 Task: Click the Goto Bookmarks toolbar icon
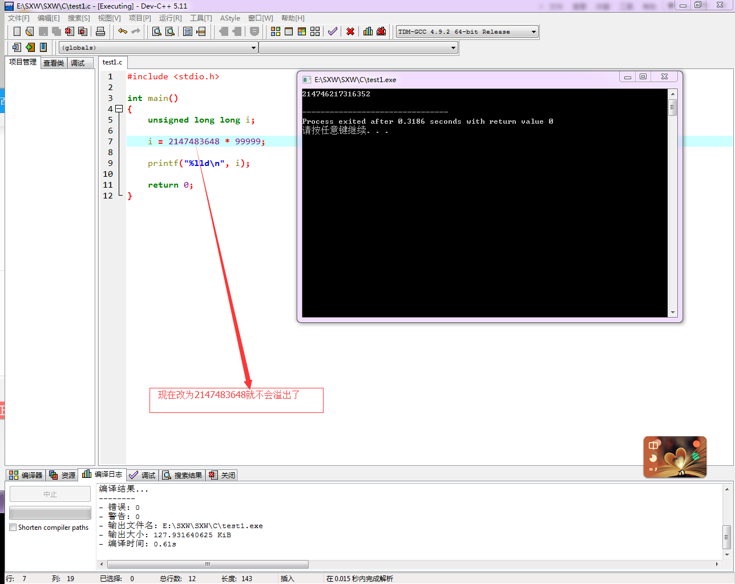[x=43, y=47]
